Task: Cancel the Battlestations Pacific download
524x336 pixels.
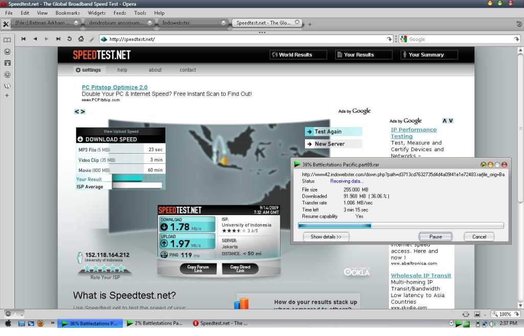Action: 479,237
